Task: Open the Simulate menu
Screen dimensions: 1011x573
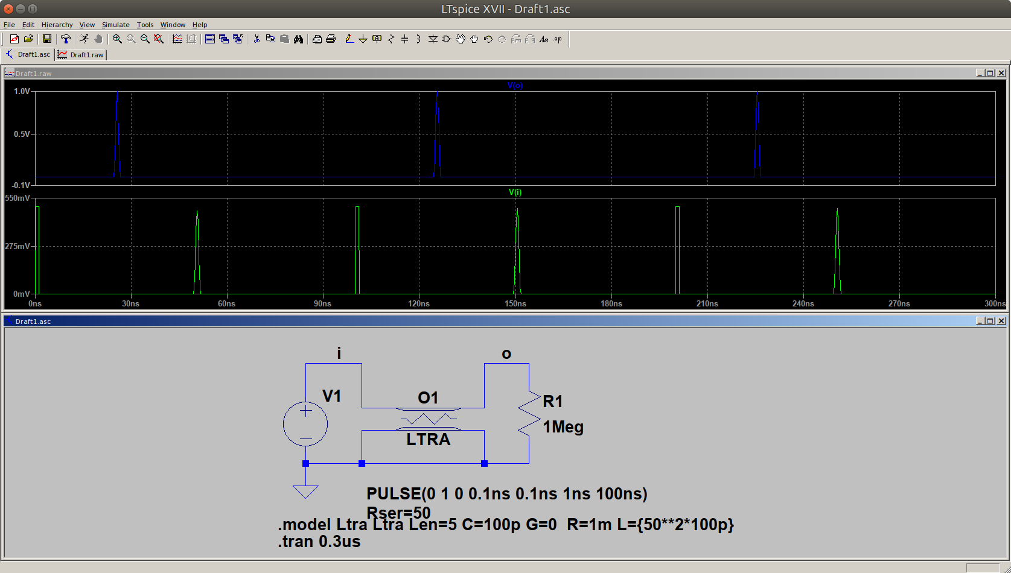Action: coord(115,25)
